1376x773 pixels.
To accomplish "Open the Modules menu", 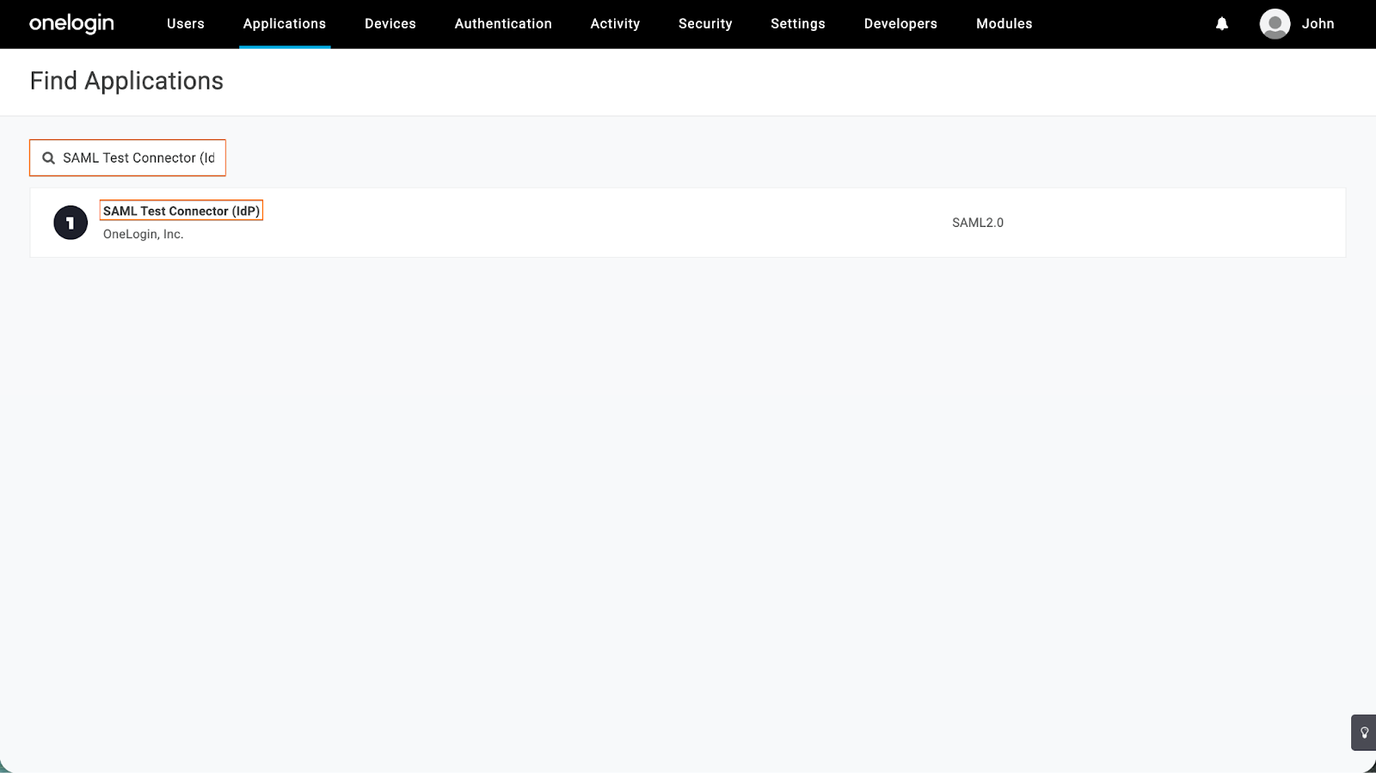I will click(x=1004, y=24).
